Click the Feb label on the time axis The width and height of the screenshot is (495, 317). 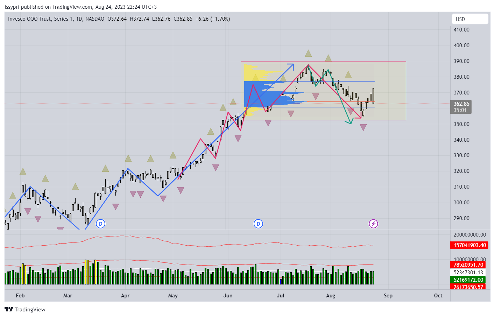tap(20, 296)
